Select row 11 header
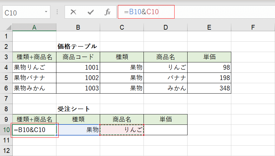The width and height of the screenshot is (275, 156). [x=6, y=140]
